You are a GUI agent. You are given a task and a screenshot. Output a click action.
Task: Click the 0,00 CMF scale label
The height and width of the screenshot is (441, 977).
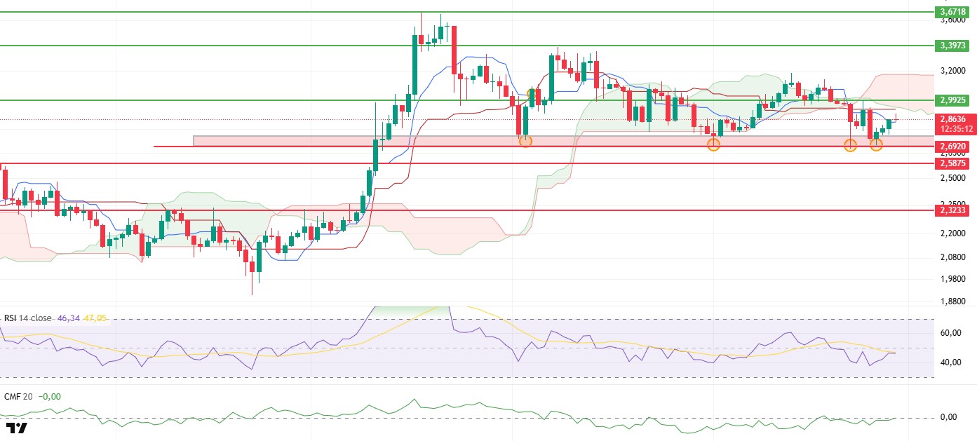coord(948,417)
